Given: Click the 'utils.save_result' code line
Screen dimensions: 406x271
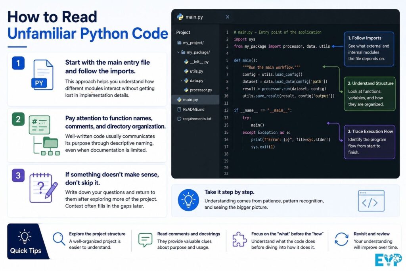Looking at the screenshot, I should click(289, 96).
